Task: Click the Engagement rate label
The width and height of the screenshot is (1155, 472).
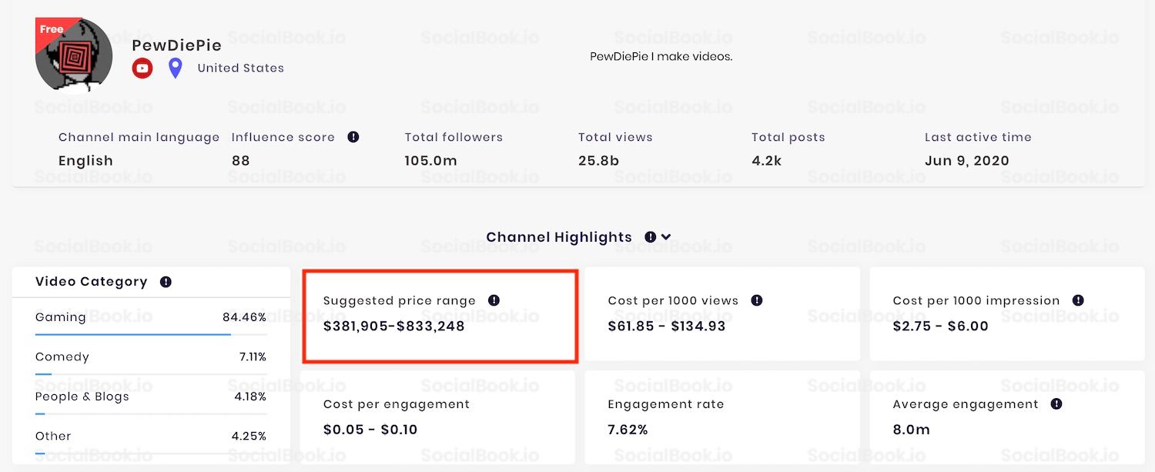Action: click(666, 404)
